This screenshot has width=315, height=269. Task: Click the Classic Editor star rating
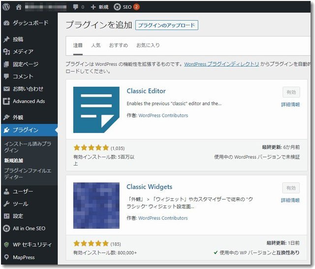click(x=91, y=148)
